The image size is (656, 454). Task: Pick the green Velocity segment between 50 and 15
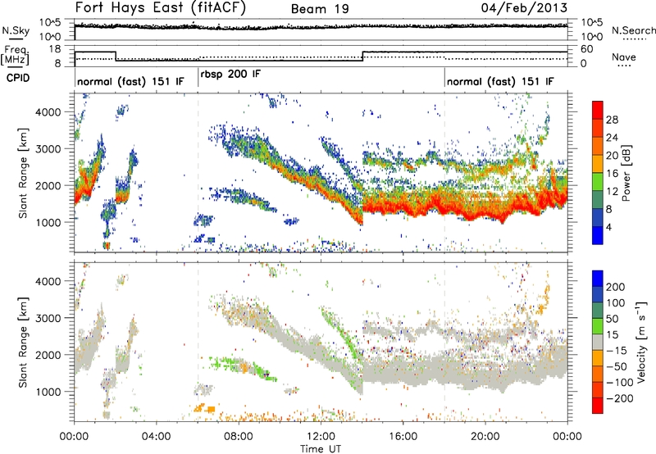pyautogui.click(x=598, y=326)
